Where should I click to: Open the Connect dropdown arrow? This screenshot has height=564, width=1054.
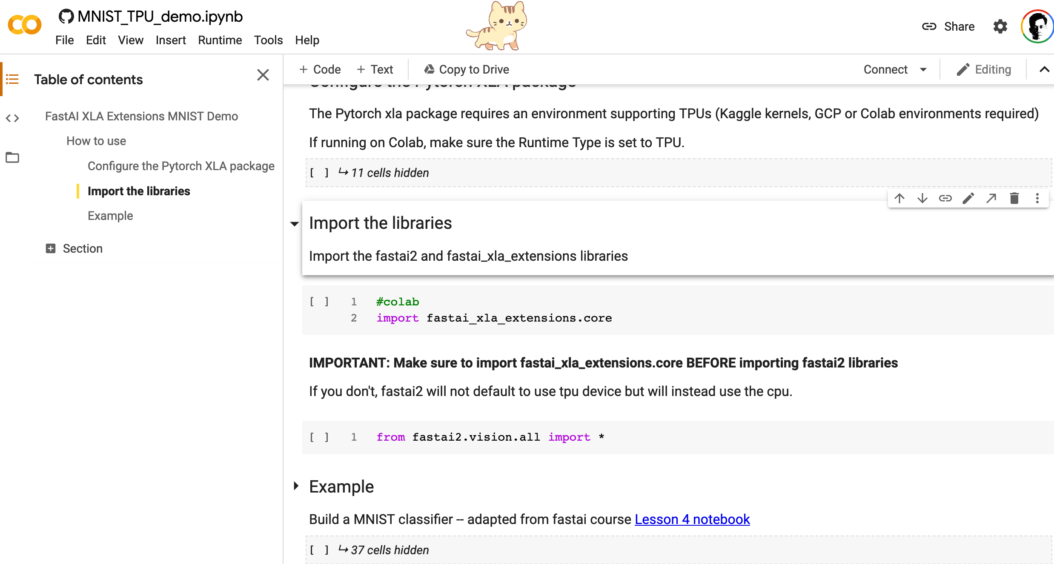pyautogui.click(x=923, y=69)
